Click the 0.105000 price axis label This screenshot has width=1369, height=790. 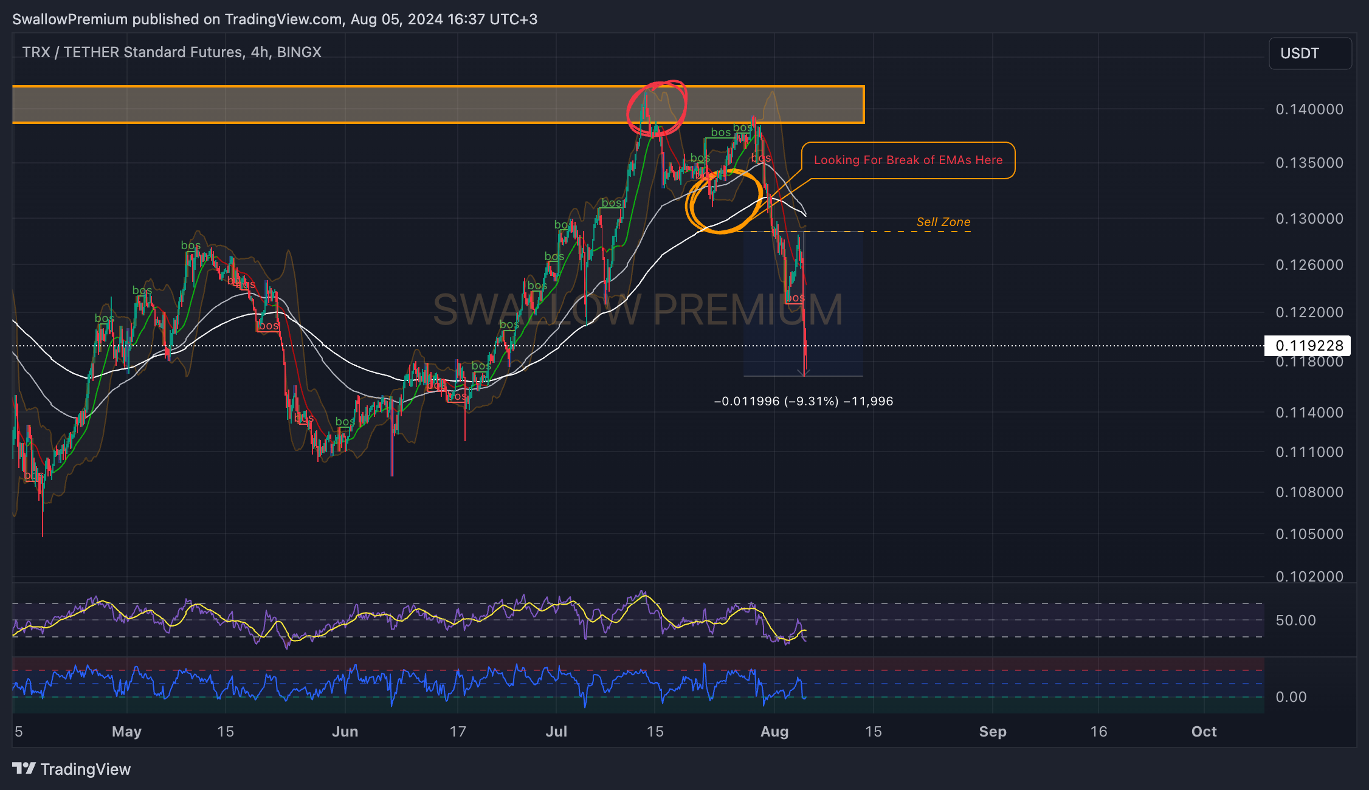[1309, 534]
